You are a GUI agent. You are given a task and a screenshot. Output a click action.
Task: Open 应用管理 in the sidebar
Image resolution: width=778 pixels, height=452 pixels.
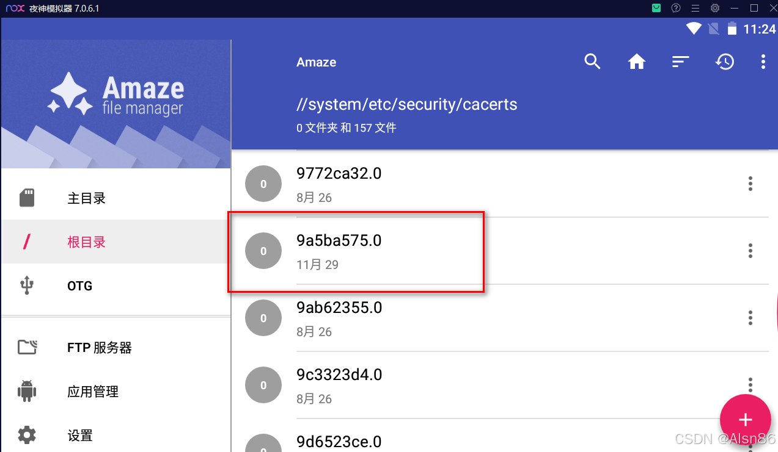(x=116, y=392)
